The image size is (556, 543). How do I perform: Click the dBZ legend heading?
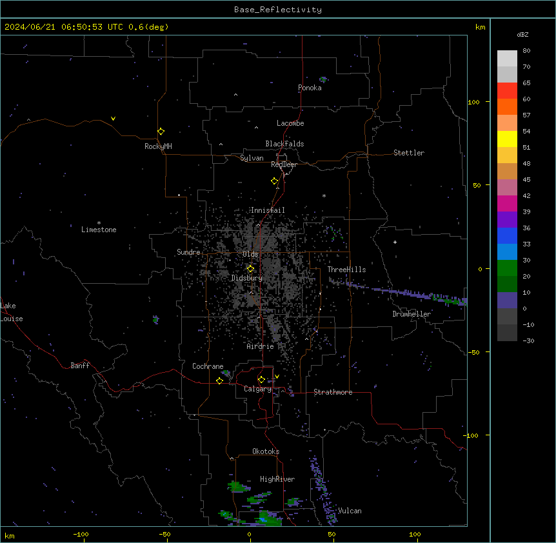click(522, 34)
